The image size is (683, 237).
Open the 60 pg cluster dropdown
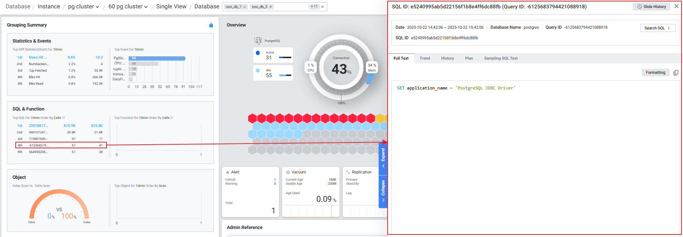128,7
